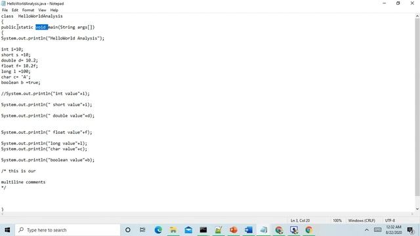Switch to Command Prompt on taskbar

point(203,230)
